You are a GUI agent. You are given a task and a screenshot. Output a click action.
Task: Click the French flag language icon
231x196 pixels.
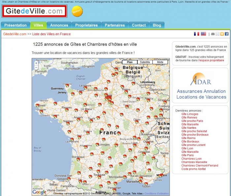click(196, 34)
